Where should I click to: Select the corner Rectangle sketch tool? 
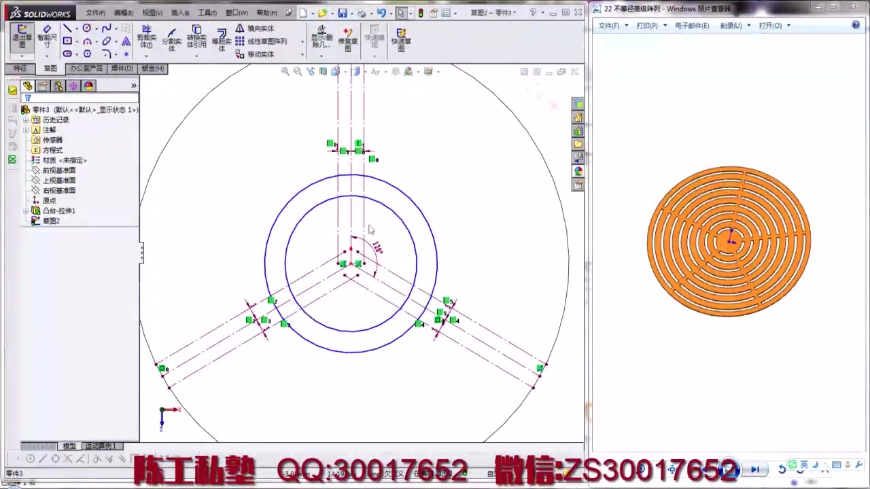[67, 41]
